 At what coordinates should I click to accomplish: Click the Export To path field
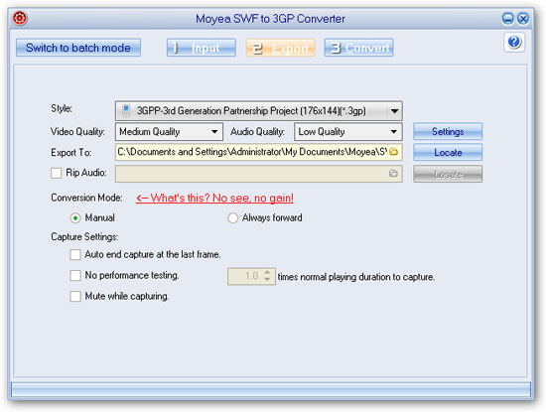point(259,152)
